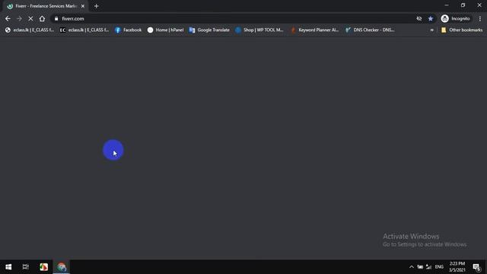Change the ENG input language

click(x=439, y=267)
